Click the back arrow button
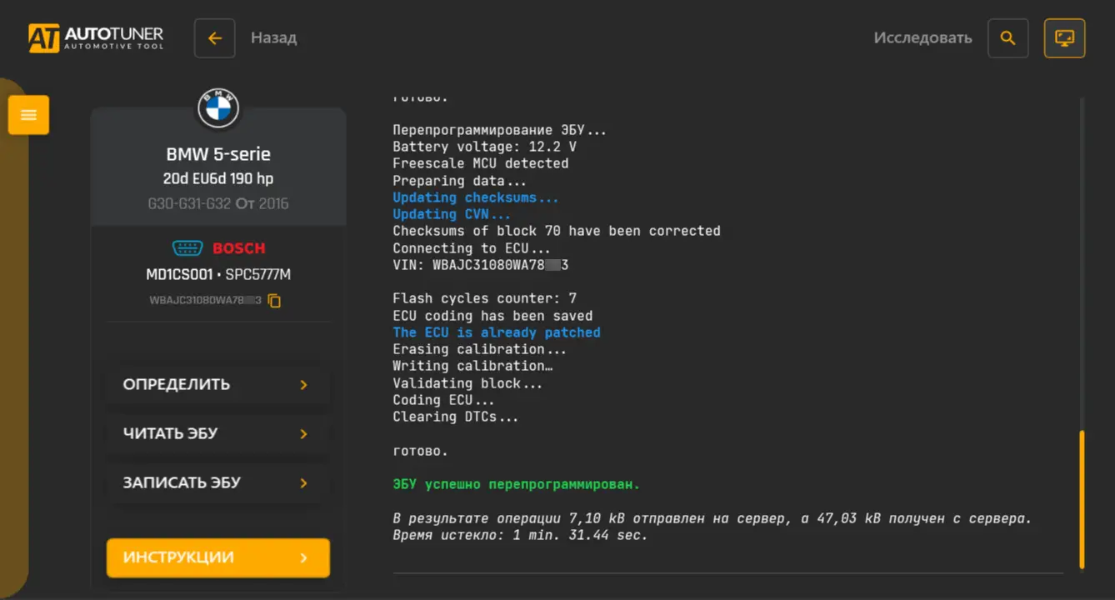Image resolution: width=1115 pixels, height=600 pixels. [x=215, y=38]
